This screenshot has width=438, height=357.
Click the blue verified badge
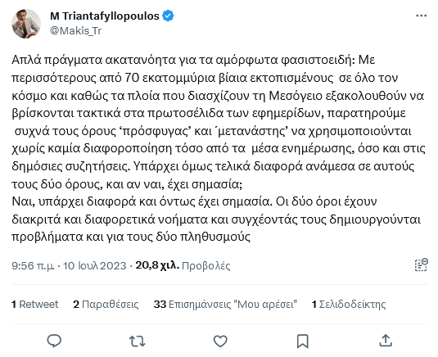coord(168,16)
